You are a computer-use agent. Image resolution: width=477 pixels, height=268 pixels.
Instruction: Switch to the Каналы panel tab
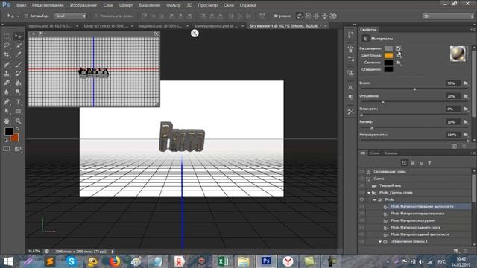click(x=391, y=153)
